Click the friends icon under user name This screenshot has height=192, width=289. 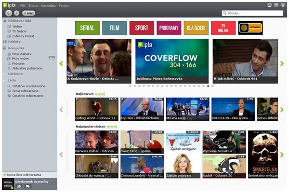tap(19, 187)
